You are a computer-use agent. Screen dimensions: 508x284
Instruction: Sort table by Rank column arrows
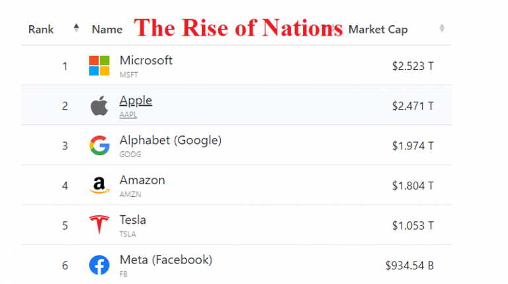(x=76, y=28)
